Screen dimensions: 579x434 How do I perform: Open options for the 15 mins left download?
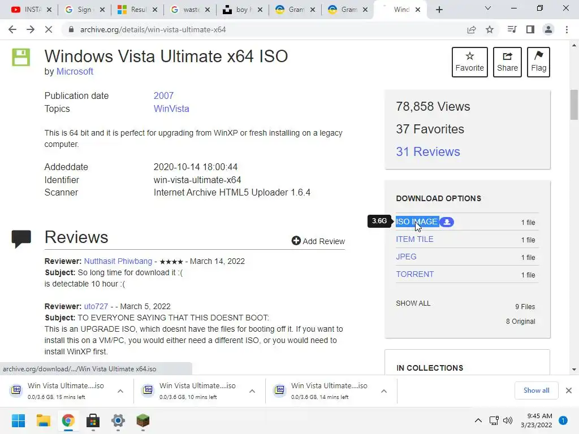coord(120,391)
